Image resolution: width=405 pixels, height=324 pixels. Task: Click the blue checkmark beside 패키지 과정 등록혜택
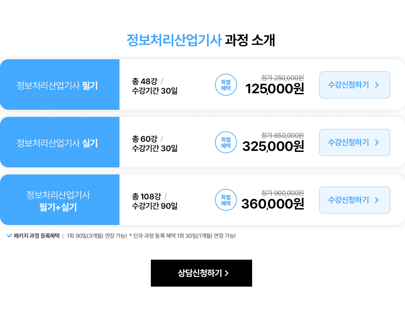[9, 235]
